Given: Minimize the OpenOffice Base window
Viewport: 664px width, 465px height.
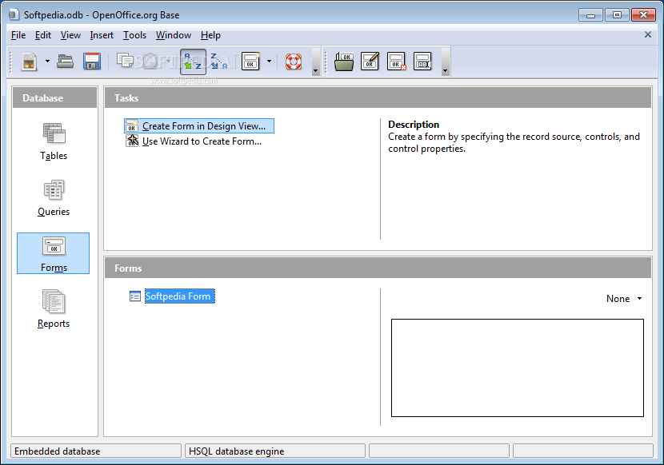Looking at the screenshot, I should [x=590, y=15].
